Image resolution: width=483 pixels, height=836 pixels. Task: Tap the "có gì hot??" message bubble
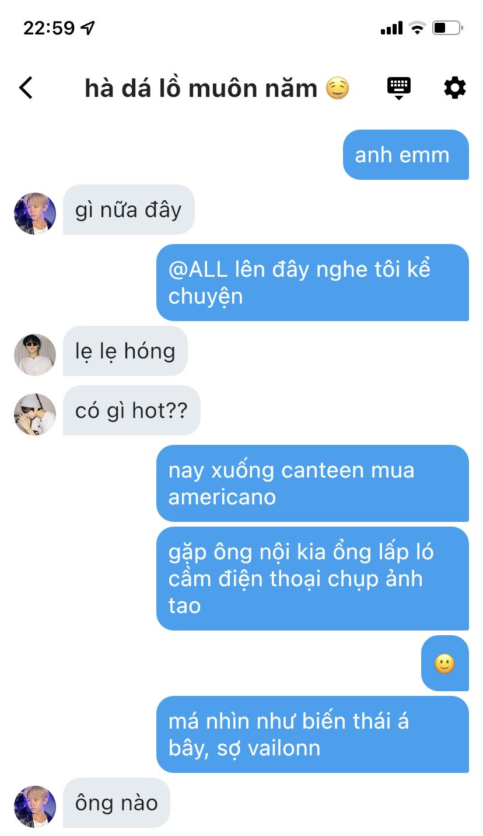point(132,410)
